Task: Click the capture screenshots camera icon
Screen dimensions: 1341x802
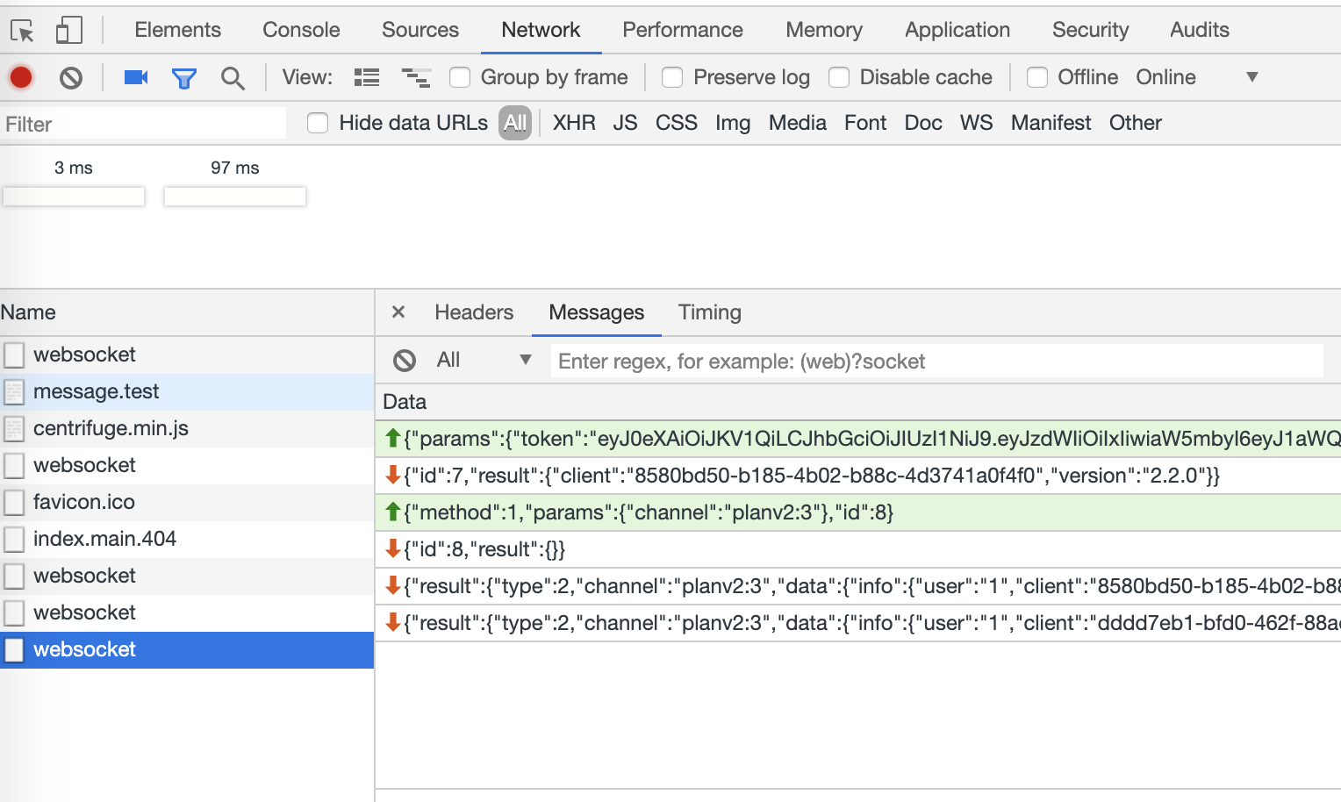Action: [x=134, y=77]
